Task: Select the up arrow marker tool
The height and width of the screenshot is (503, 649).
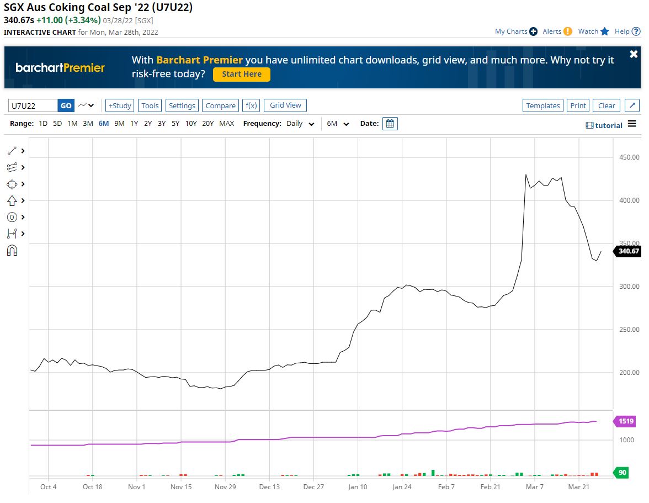Action: (12, 200)
